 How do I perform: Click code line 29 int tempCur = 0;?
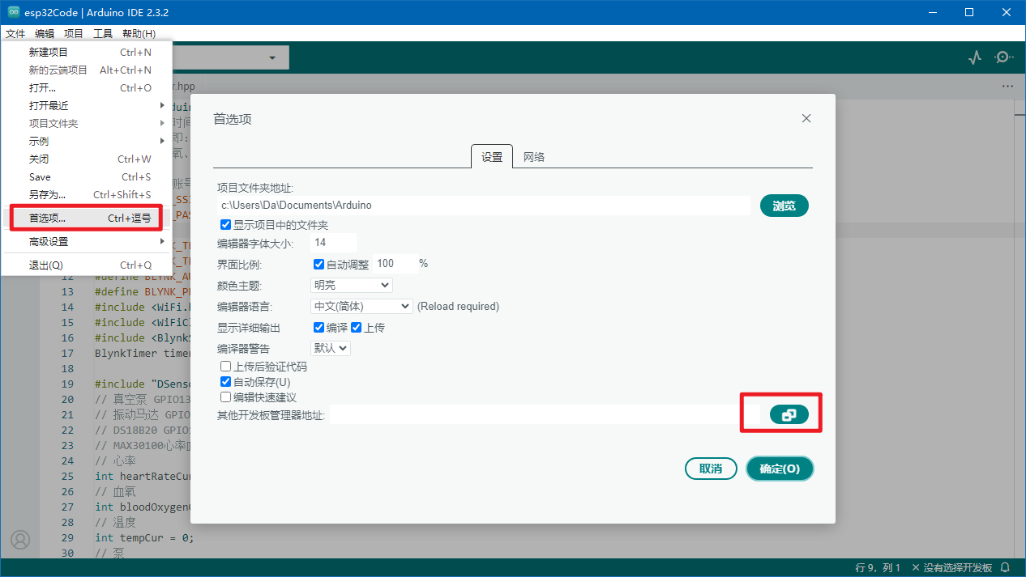(144, 537)
